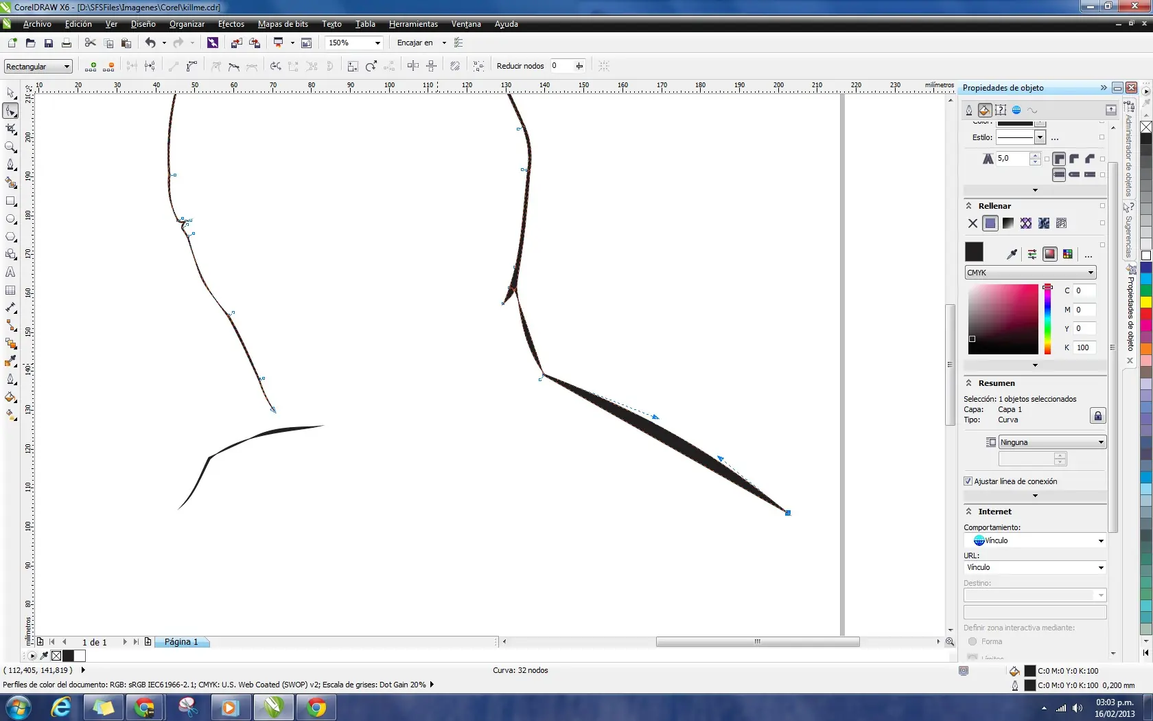Select the Rectangle tool in toolbox
The image size is (1153, 721).
pos(10,201)
